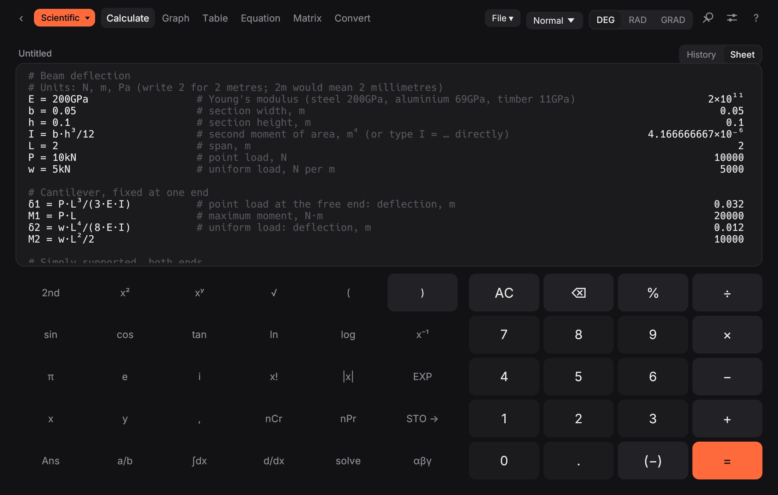Click the back chevron arrow

point(21,18)
